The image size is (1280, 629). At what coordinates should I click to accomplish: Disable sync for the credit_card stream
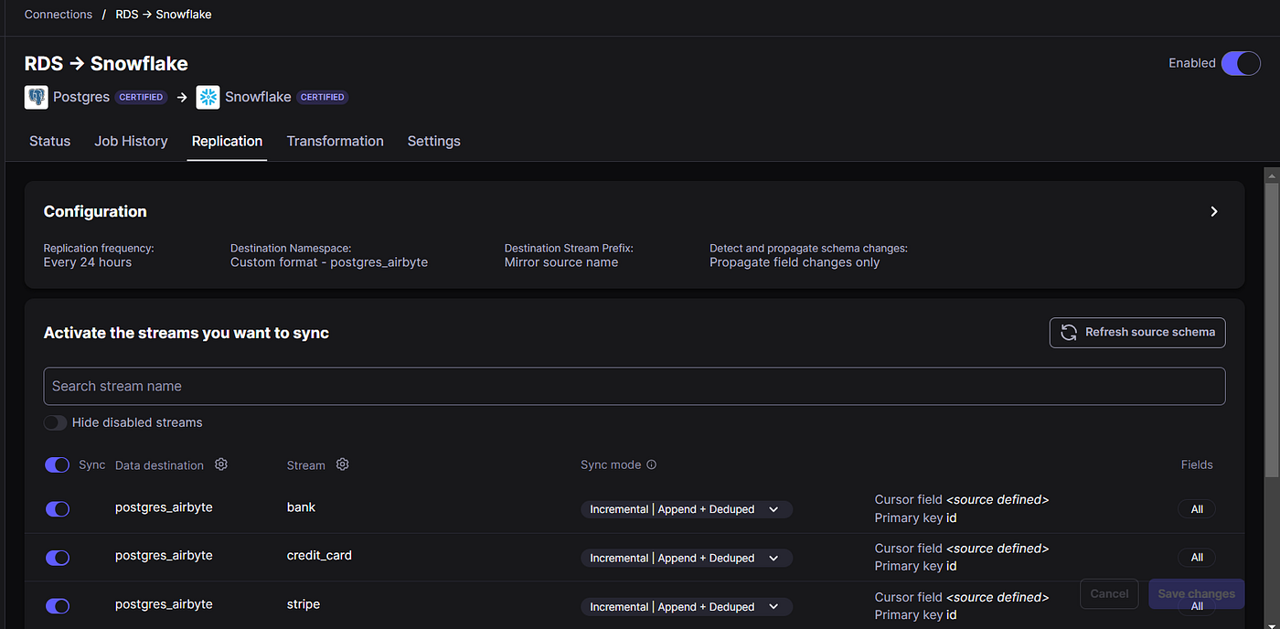(x=58, y=558)
